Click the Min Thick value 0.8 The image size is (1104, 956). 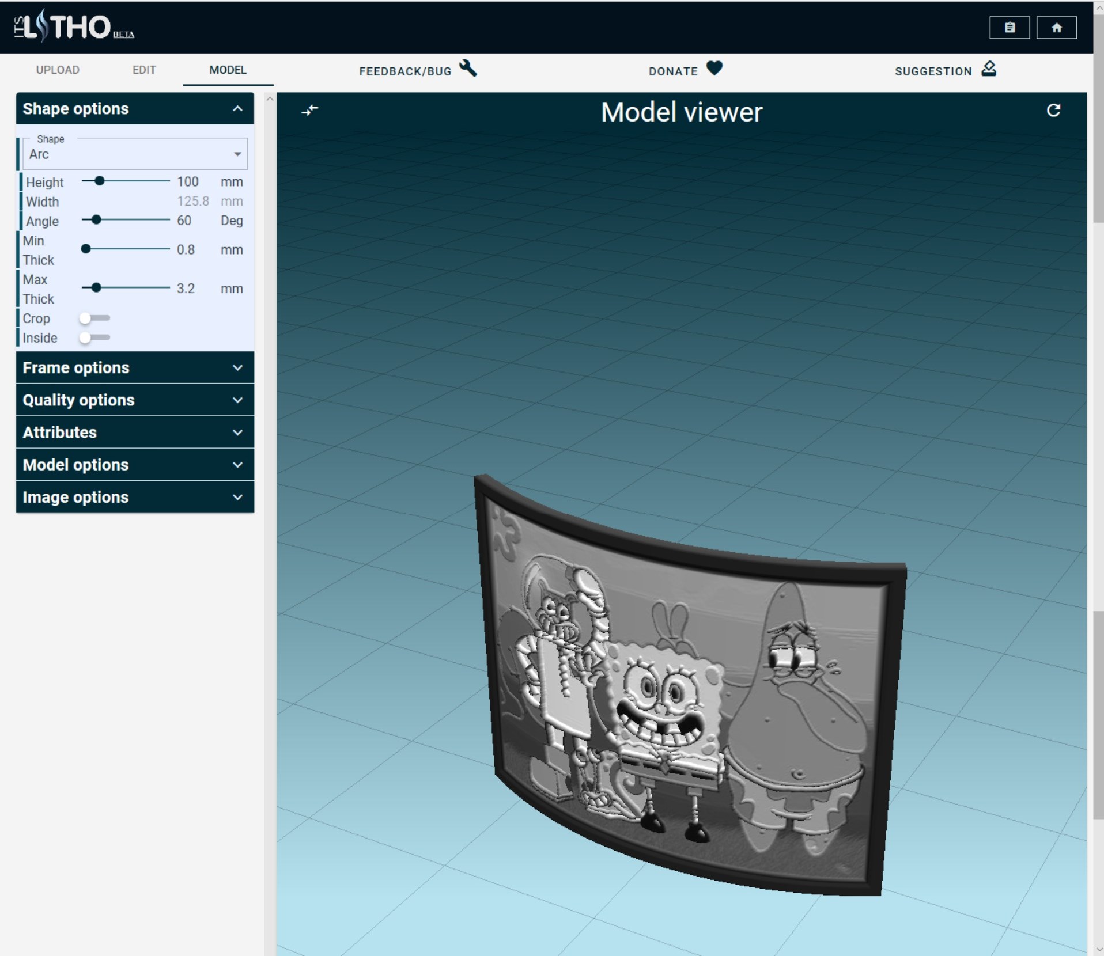pyautogui.click(x=186, y=249)
